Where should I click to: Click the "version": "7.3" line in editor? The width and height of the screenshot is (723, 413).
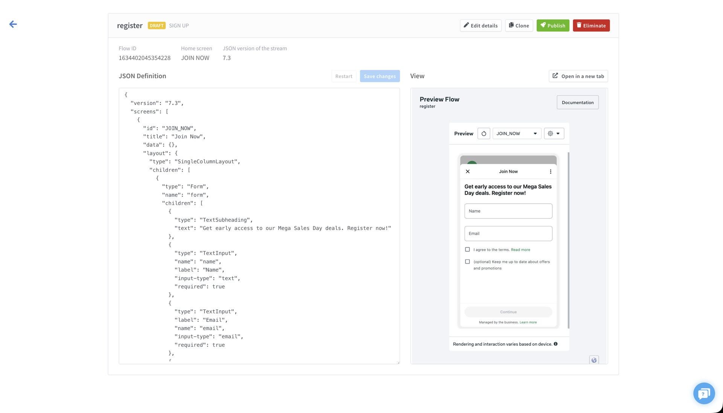pos(157,103)
